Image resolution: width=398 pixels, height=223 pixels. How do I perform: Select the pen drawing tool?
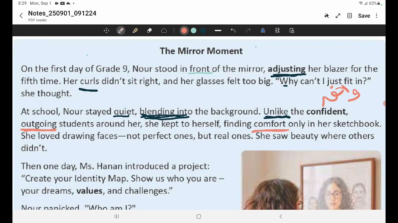(x=121, y=31)
